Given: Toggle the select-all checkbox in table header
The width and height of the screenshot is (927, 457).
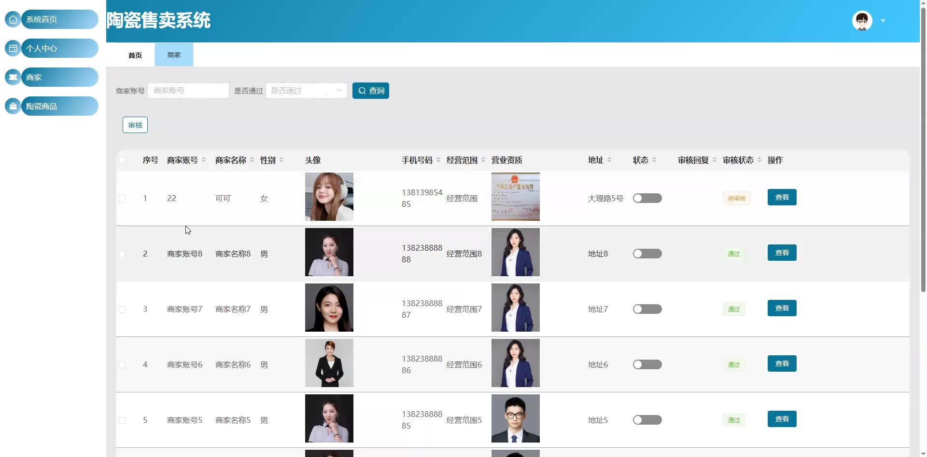Looking at the screenshot, I should point(122,160).
